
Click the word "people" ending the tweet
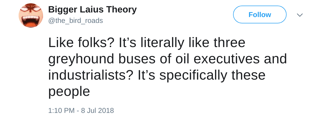[x=69, y=91]
